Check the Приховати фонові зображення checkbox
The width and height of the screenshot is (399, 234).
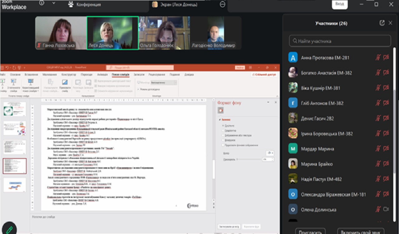[223, 145]
